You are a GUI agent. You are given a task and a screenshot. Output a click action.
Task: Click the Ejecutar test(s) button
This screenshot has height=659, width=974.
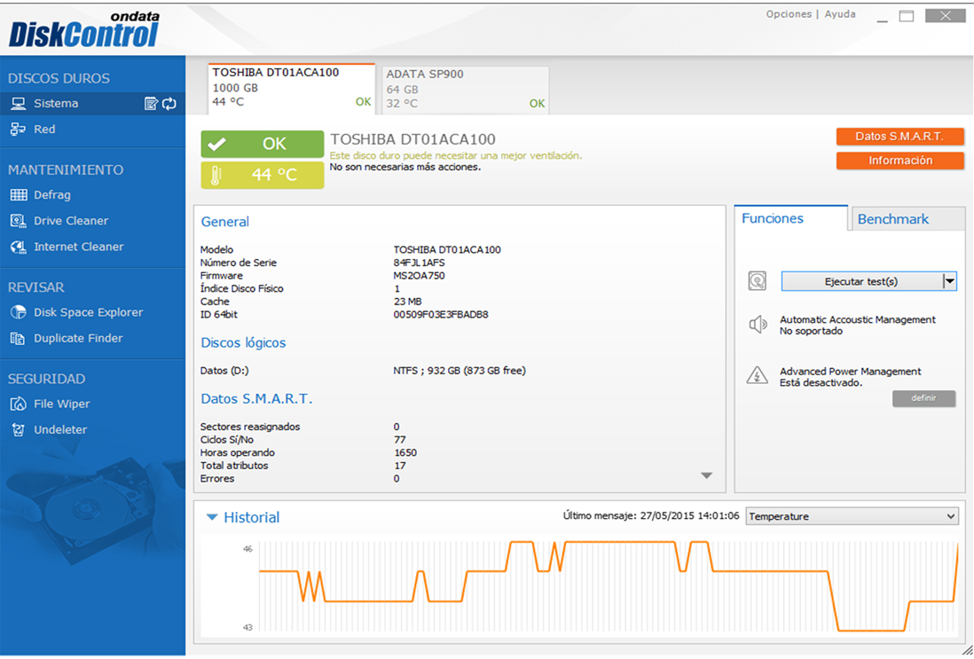pos(861,281)
